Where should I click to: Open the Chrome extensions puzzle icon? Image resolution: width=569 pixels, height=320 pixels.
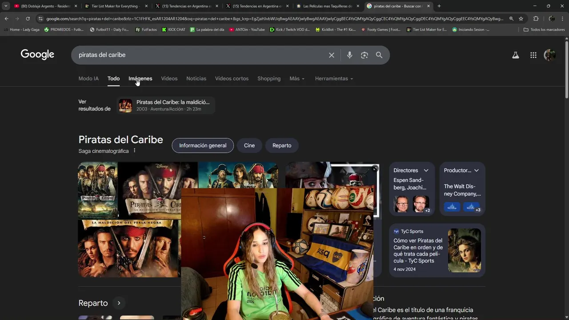536,19
